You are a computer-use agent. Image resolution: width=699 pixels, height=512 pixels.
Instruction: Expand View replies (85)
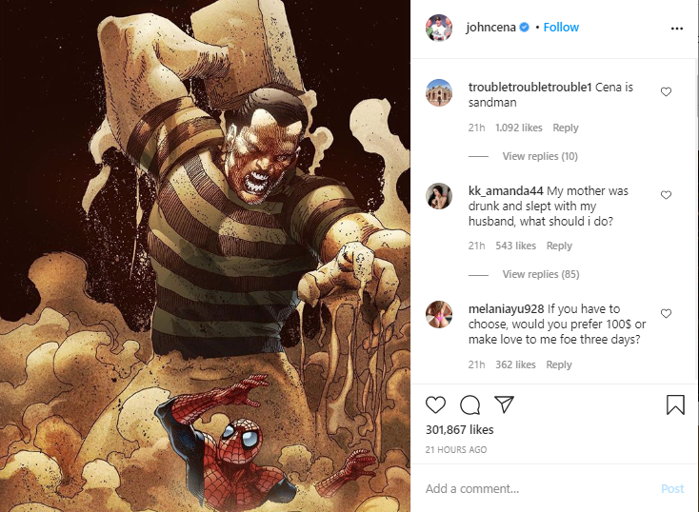coord(541,274)
